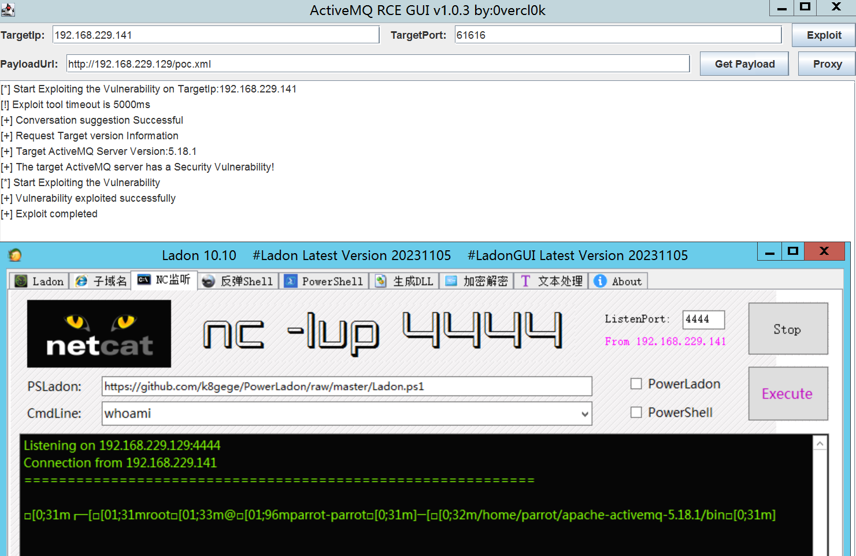This screenshot has width=856, height=556.
Task: Open the About tab
Action: coord(618,281)
